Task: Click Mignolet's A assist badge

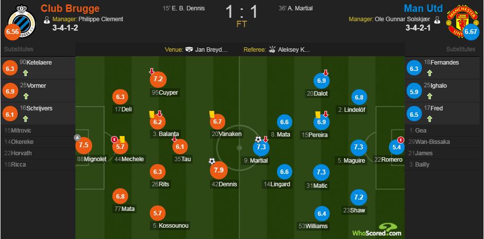Action: 77,137
